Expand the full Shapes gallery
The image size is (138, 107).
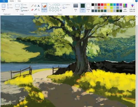coord(61,10)
